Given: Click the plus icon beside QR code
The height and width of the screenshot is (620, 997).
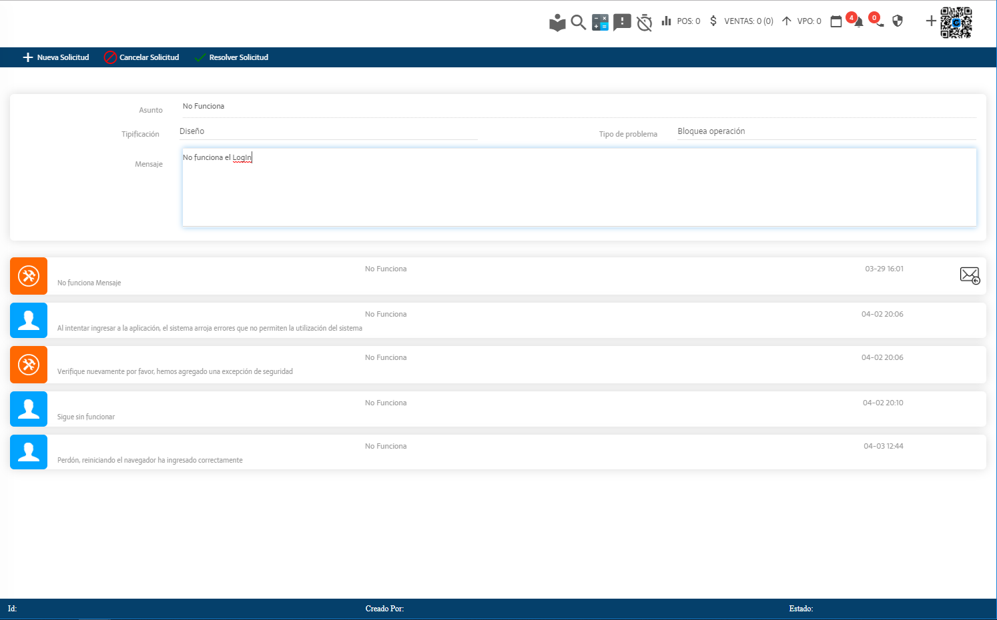Looking at the screenshot, I should (x=931, y=21).
